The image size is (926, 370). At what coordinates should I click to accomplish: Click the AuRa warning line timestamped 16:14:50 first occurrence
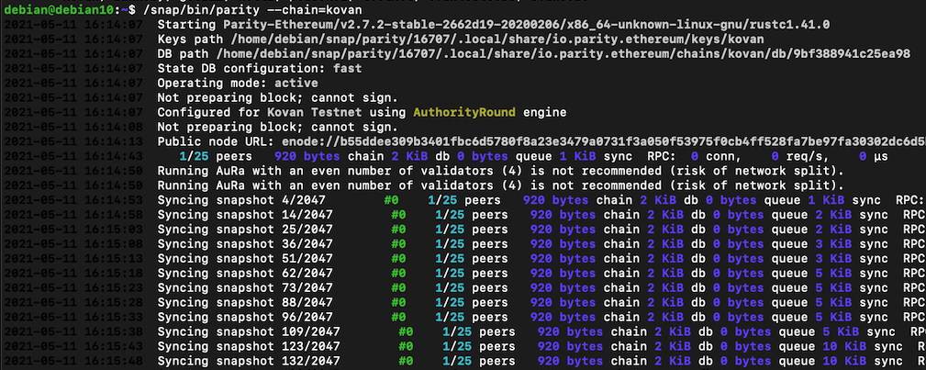(501, 171)
